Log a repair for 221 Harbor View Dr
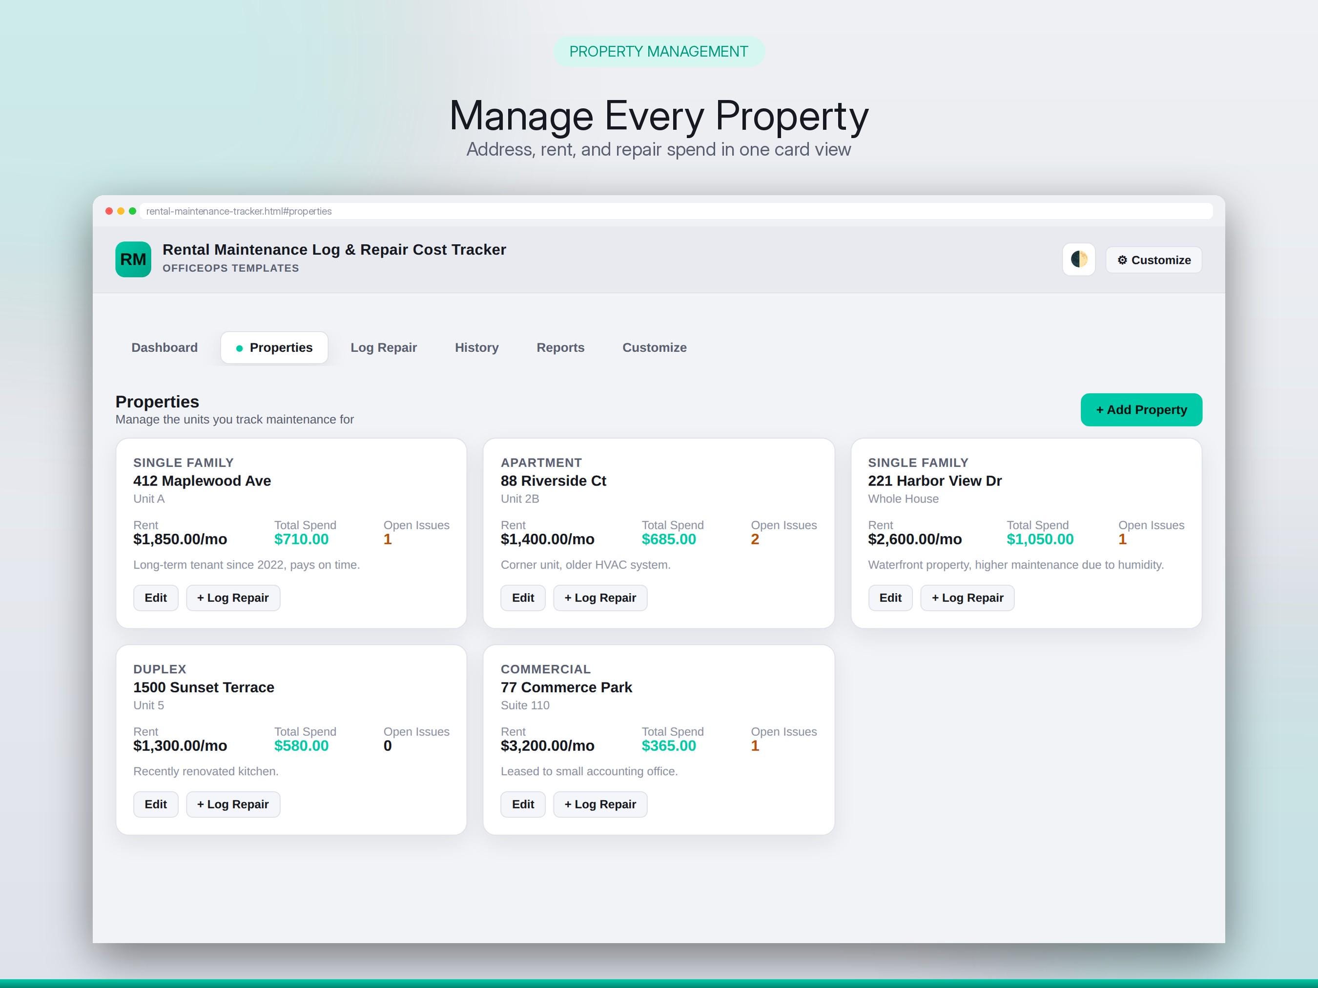Image resolution: width=1318 pixels, height=988 pixels. click(x=968, y=597)
